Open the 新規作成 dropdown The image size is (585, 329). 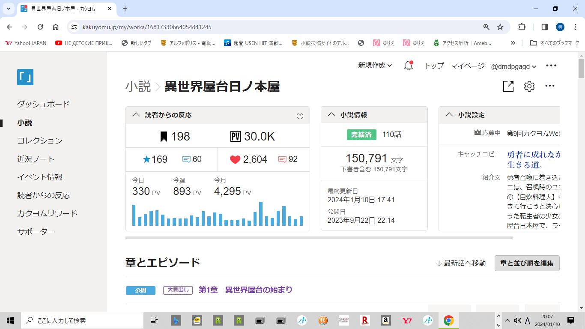coord(375,66)
